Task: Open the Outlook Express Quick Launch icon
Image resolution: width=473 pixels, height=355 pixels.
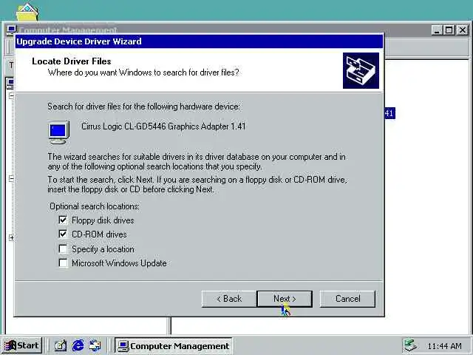Action: [95, 345]
